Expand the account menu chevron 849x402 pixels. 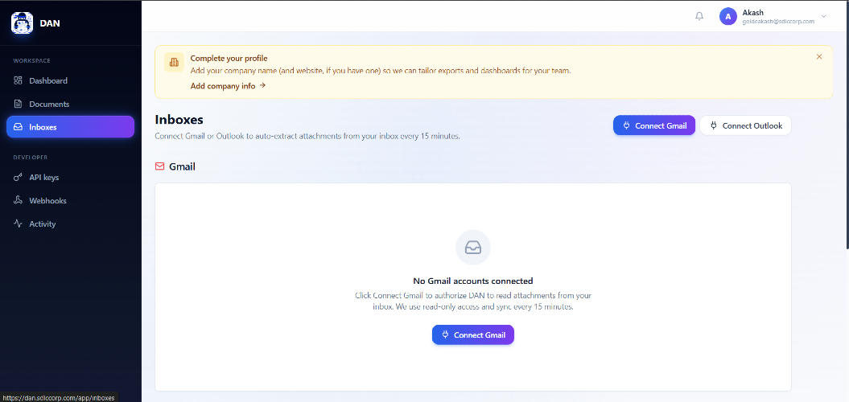pos(823,16)
